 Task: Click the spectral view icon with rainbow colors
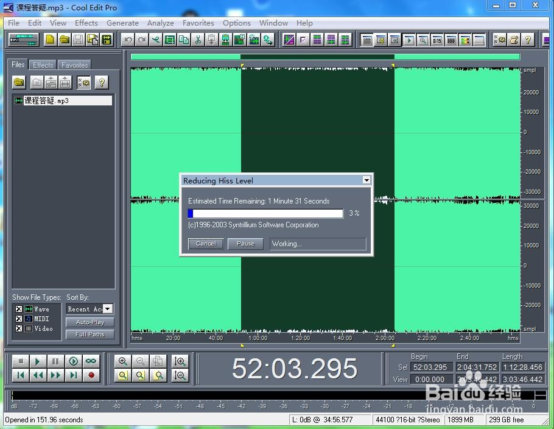[x=465, y=40]
